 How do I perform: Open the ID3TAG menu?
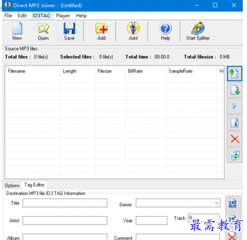point(41,15)
